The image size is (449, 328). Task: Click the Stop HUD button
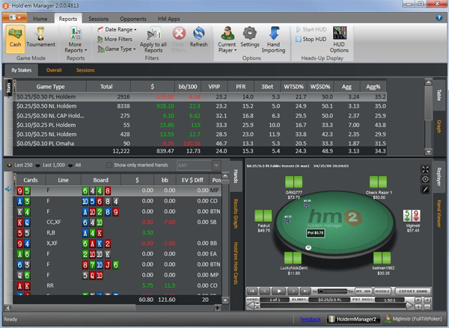[314, 40]
